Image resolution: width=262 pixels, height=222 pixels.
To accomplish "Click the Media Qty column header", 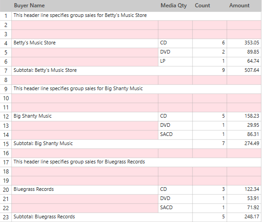I will (175, 5).
